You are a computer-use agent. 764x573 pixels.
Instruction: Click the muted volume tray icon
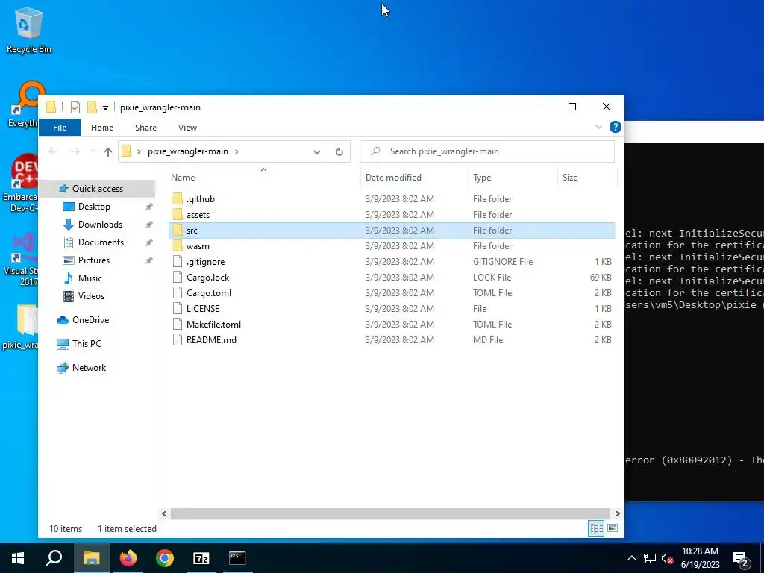pyautogui.click(x=668, y=558)
